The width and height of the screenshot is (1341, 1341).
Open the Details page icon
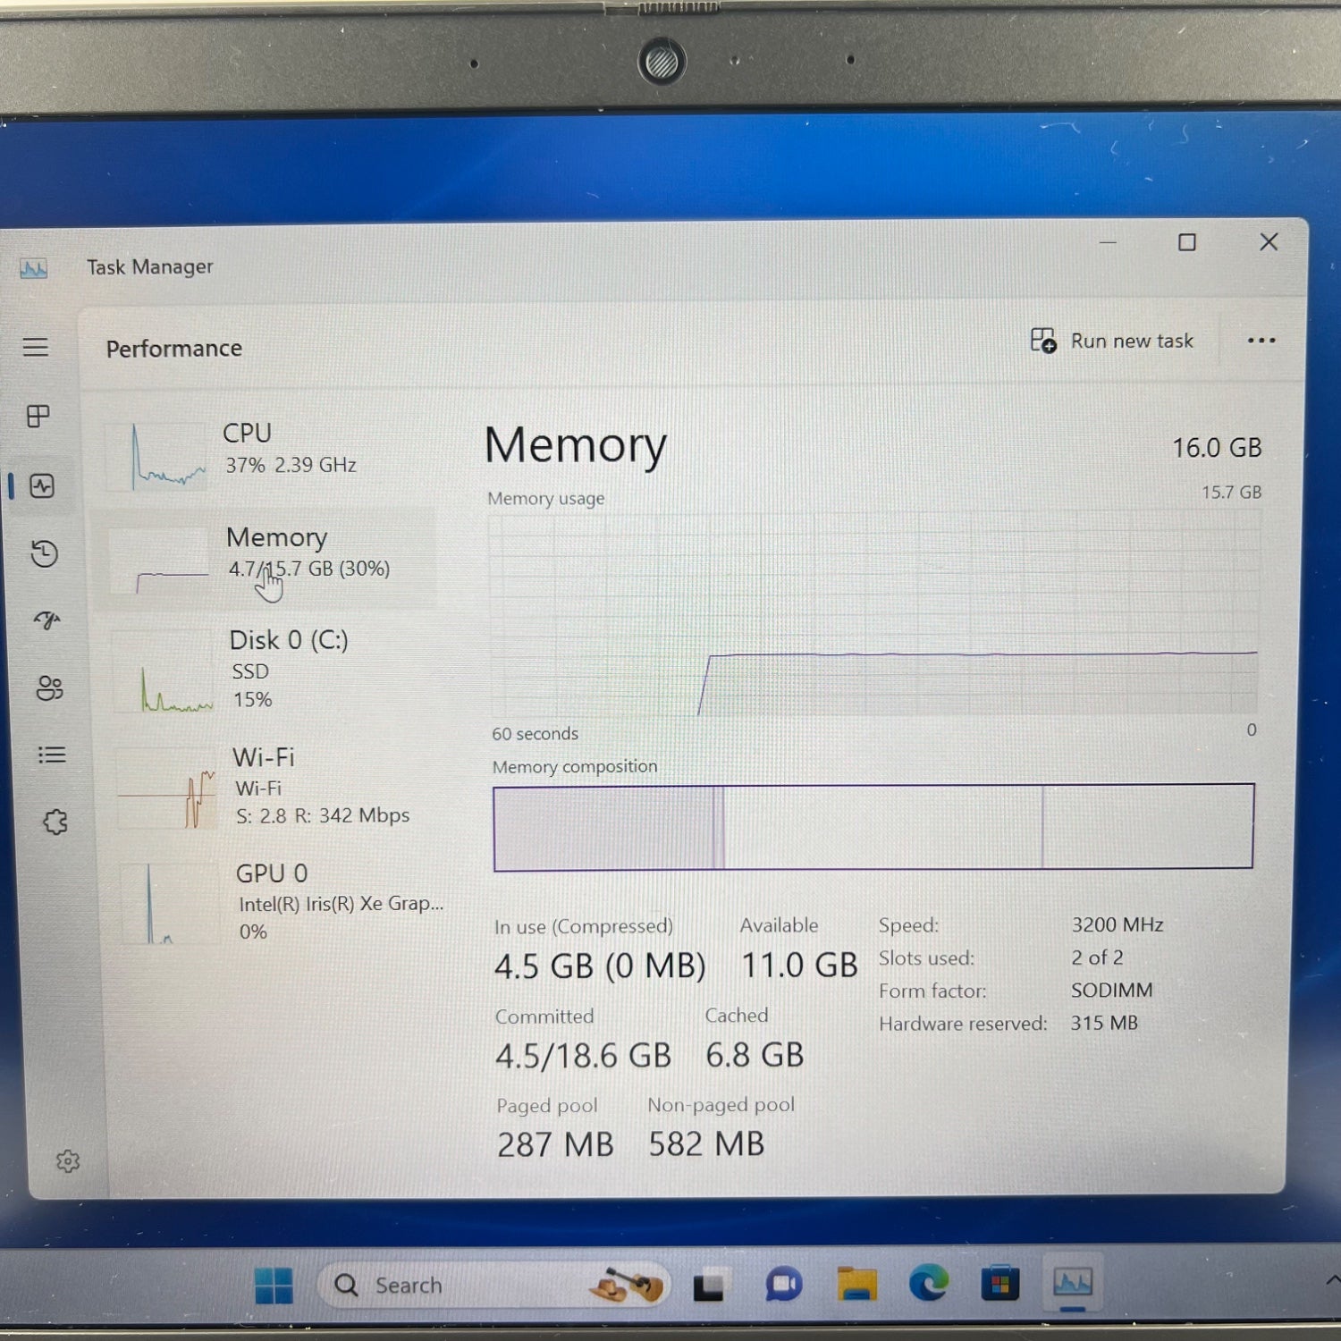(x=52, y=755)
